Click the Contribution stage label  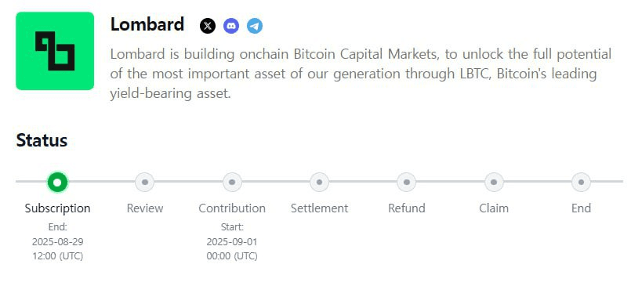[x=232, y=208]
